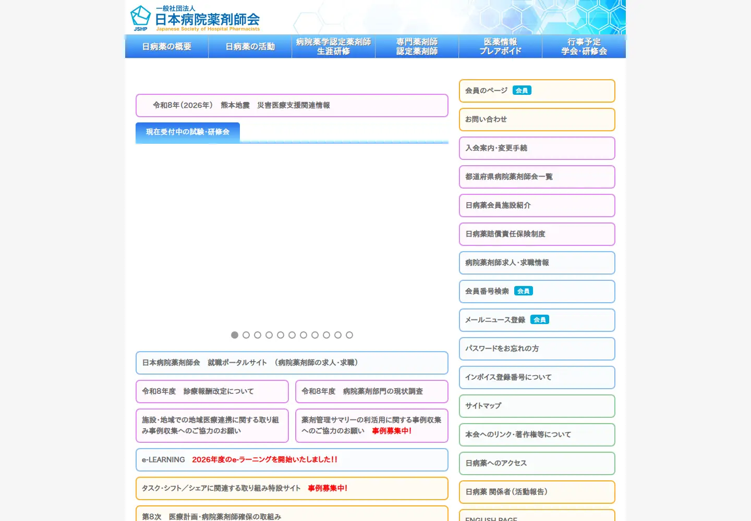
Task: Open インボイス登録番号について
Action: (537, 377)
